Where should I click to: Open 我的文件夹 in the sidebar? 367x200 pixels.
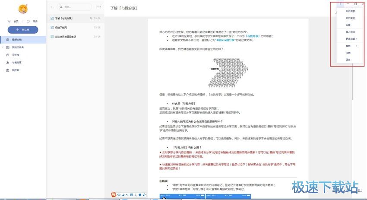(23, 48)
